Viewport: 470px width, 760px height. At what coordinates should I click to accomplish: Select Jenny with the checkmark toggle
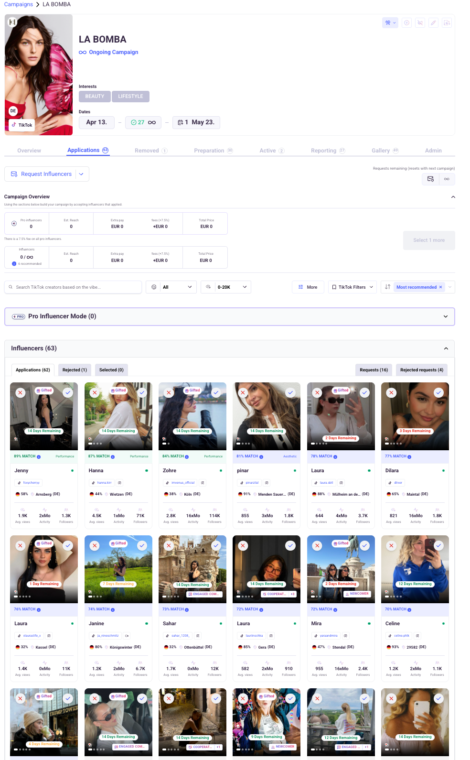(x=68, y=392)
